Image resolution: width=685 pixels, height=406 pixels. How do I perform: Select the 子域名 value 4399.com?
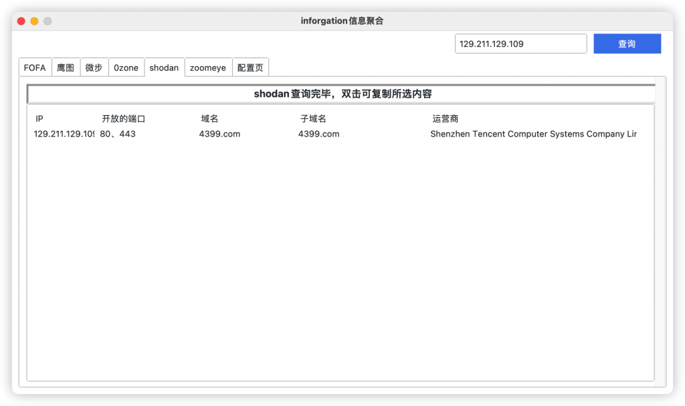[319, 134]
